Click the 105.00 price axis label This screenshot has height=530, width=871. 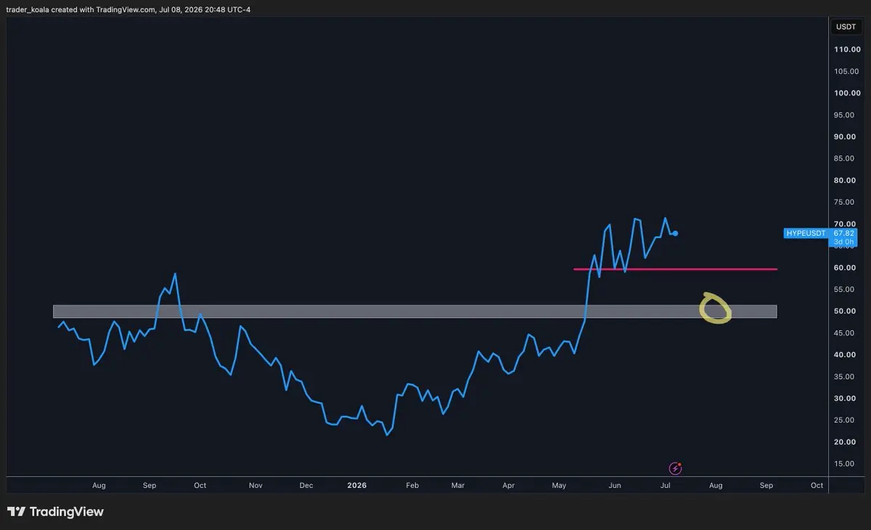(x=846, y=71)
